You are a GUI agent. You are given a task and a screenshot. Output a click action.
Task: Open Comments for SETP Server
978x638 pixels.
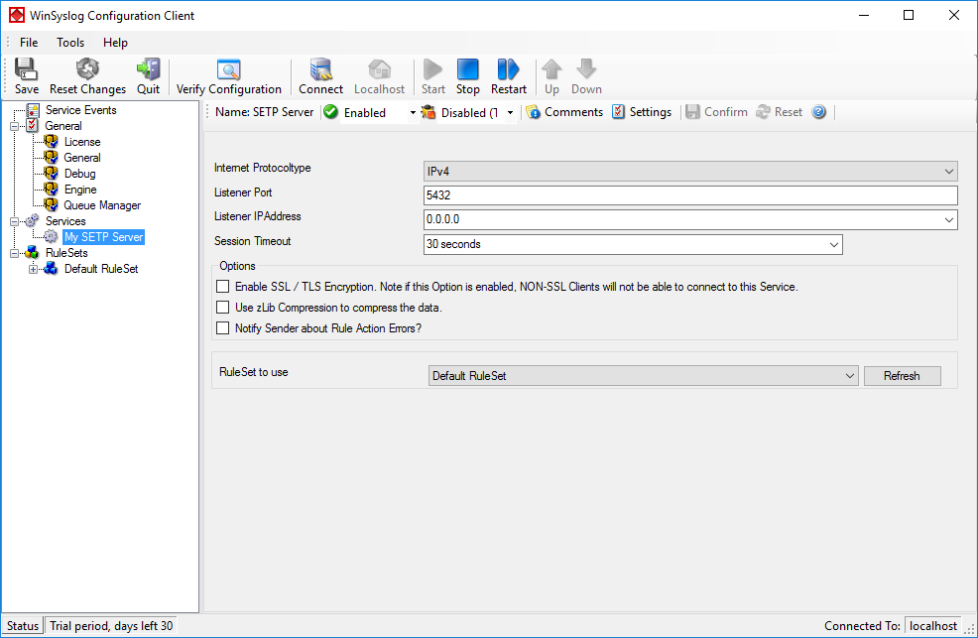[x=565, y=112]
